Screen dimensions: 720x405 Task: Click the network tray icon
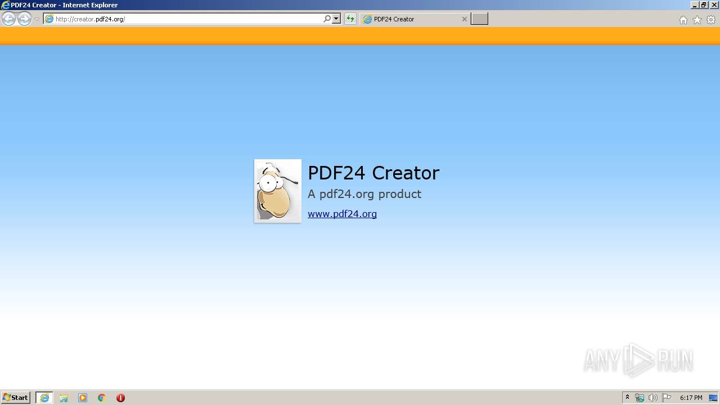pos(640,398)
